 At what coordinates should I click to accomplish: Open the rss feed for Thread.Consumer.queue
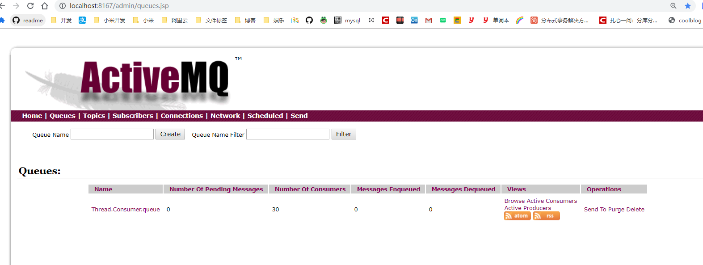point(547,216)
